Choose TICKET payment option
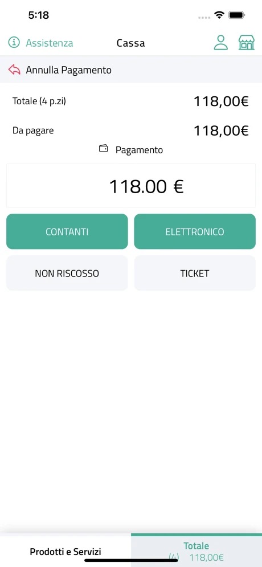262x567 pixels. tap(195, 273)
